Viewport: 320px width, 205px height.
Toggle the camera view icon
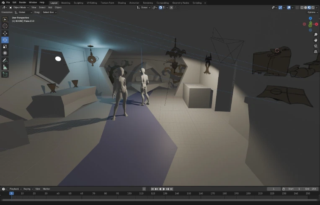[x=316, y=46]
